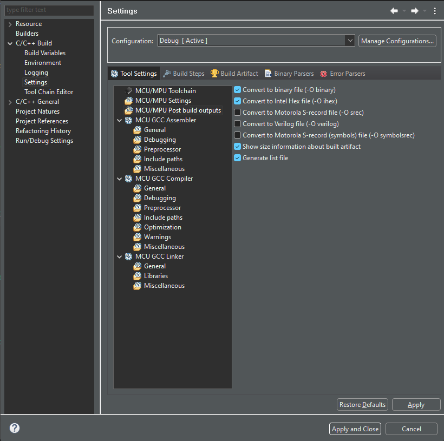Open Refactoring History page
444x441 pixels.
click(x=43, y=131)
